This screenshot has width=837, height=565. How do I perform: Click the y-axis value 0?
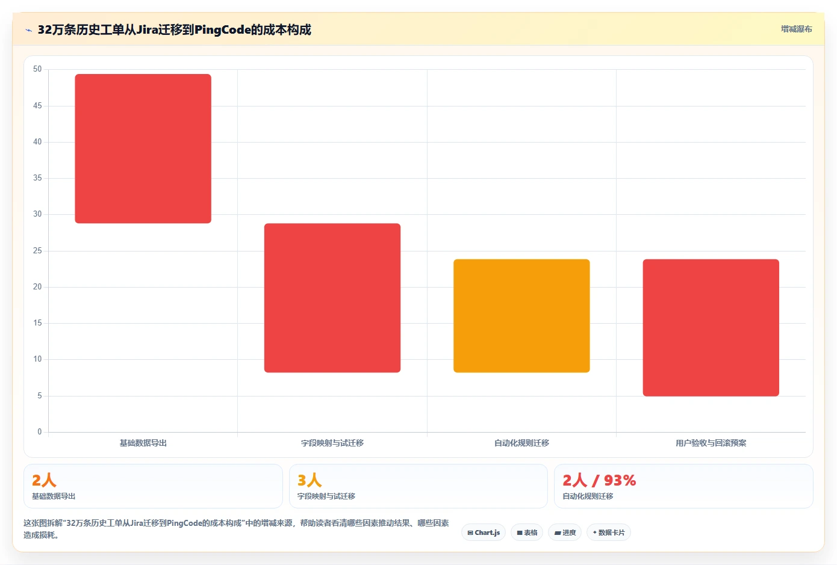pyautogui.click(x=40, y=431)
